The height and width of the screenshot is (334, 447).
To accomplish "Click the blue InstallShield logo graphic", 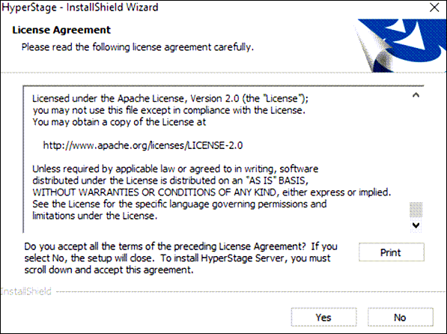I will tap(401, 45).
